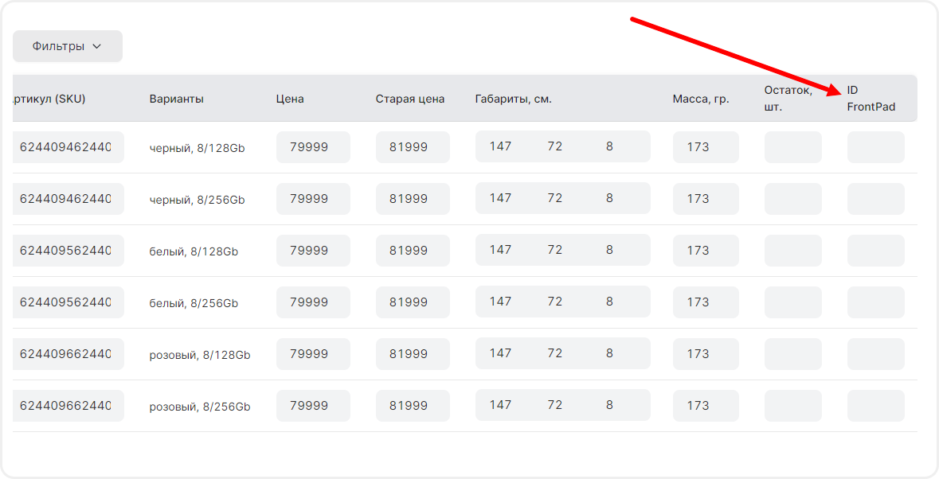This screenshot has height=479, width=939.
Task: Focus Остаток field for розовый, 8/128Gb
Action: [x=792, y=354]
